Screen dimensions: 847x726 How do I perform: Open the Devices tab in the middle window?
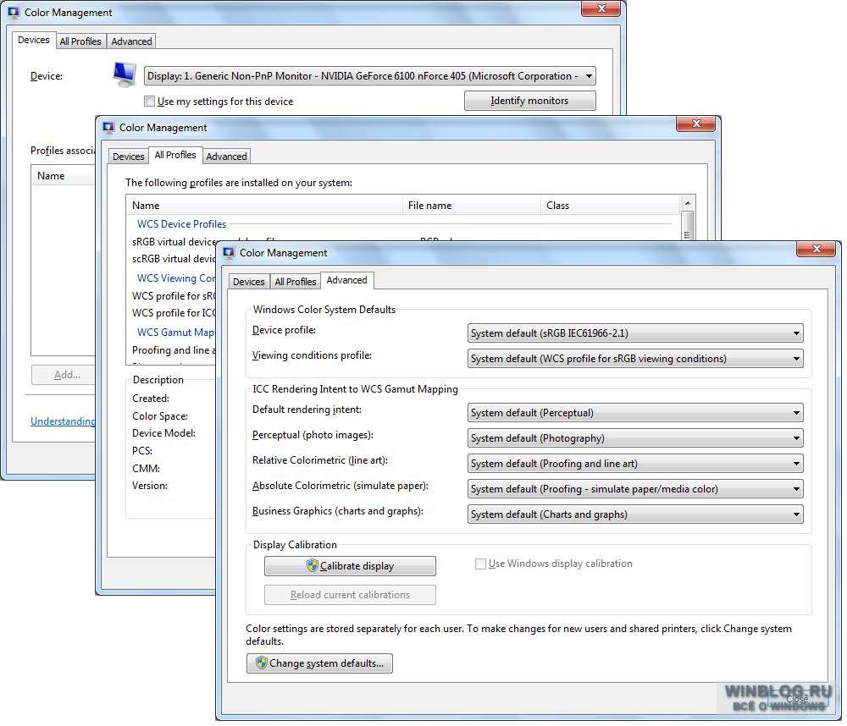(128, 157)
